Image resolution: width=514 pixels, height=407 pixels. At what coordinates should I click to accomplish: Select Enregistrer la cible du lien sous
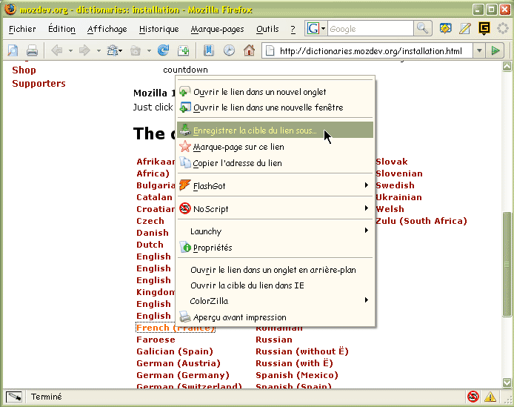tap(275, 130)
